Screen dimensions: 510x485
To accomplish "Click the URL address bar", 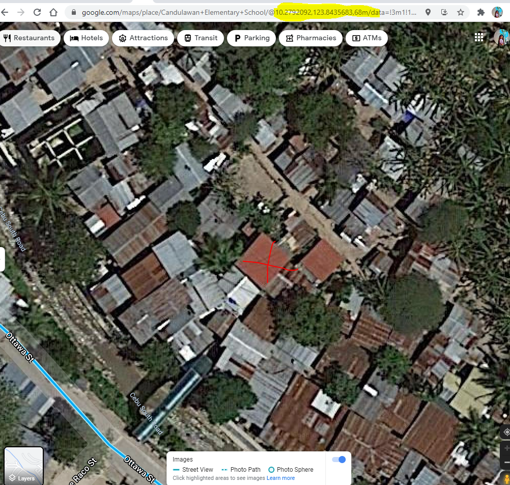I will [229, 12].
